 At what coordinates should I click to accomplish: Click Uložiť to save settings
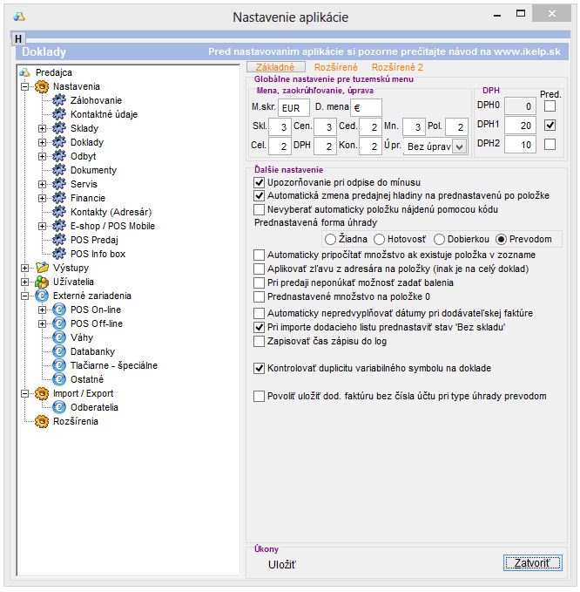pyautogui.click(x=281, y=564)
